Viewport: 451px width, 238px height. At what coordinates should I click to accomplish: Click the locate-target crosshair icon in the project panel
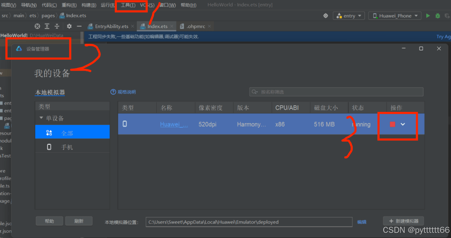click(37, 26)
